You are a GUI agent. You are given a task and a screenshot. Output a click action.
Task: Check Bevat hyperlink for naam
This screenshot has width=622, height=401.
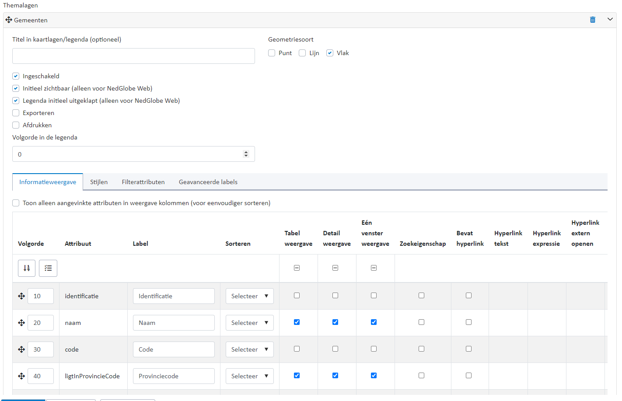pyautogui.click(x=469, y=322)
